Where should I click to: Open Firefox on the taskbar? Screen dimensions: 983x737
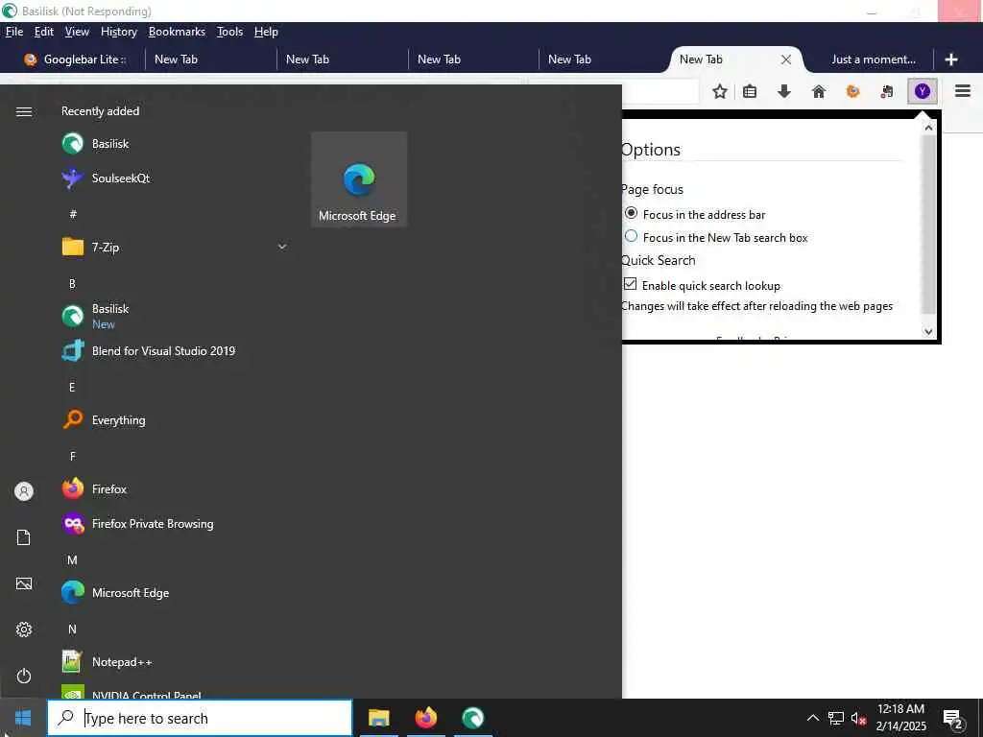425,718
